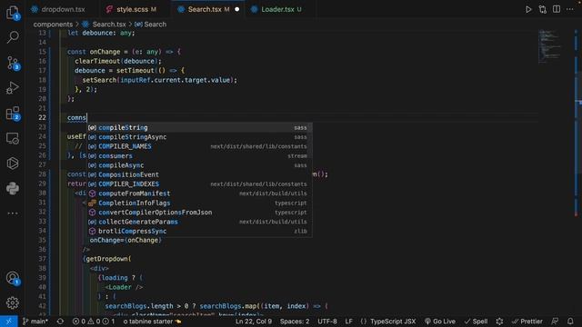Select the brotliCompressSync suggestion
582x327 pixels.
coord(199,231)
